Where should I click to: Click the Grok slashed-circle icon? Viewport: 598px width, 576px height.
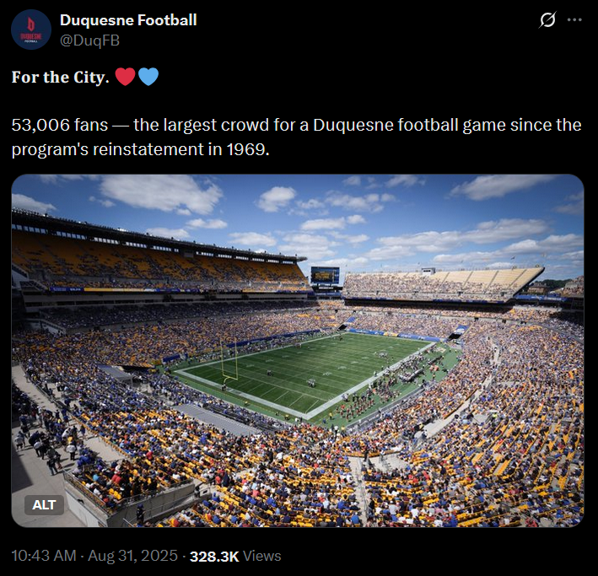[547, 20]
